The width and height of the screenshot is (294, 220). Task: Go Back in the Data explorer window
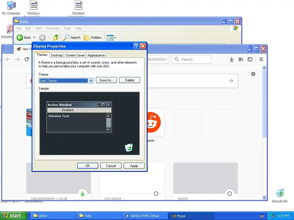point(24,38)
